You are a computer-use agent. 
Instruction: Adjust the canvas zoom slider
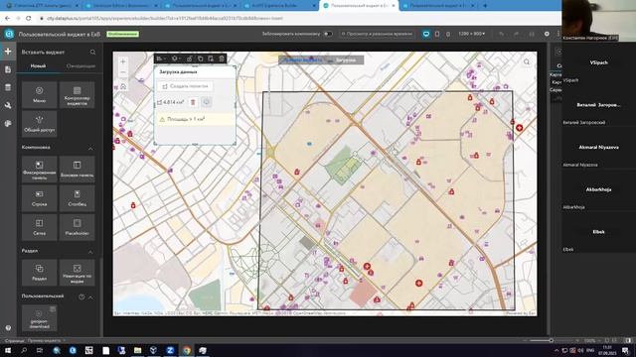551,340
